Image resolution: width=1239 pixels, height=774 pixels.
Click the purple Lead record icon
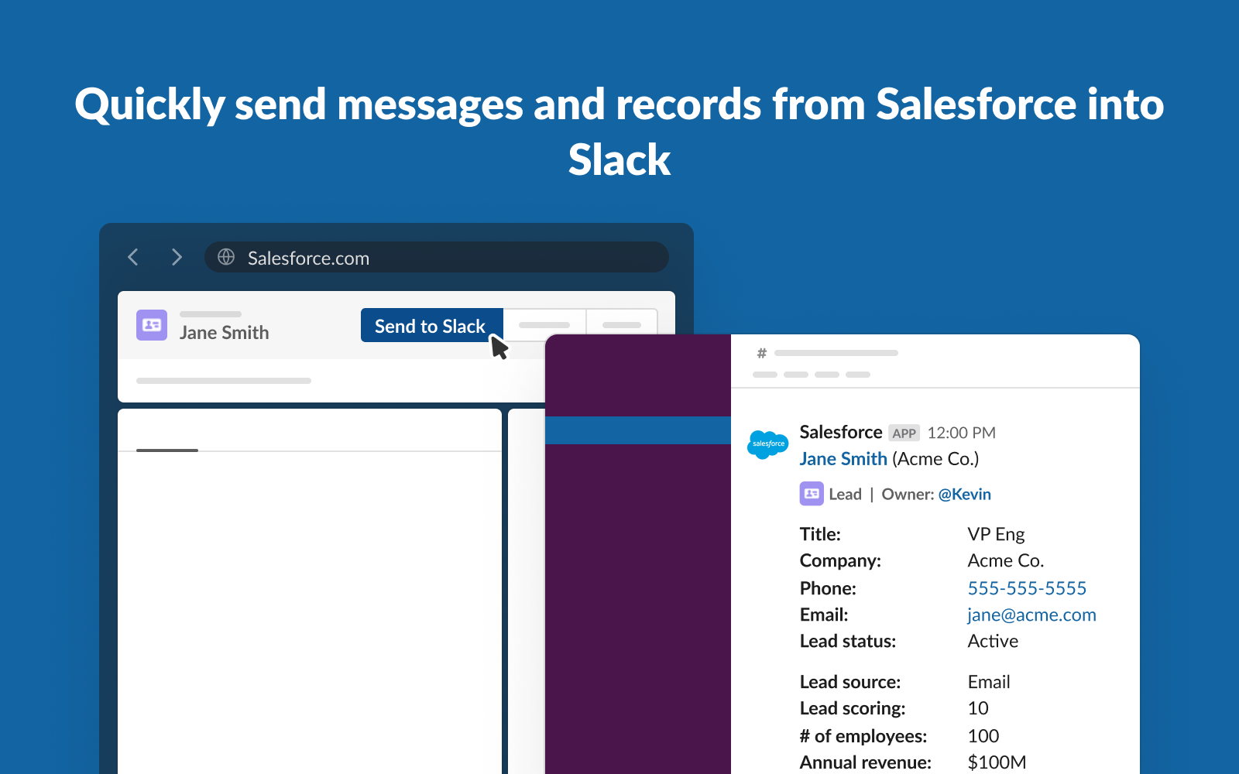tap(812, 494)
